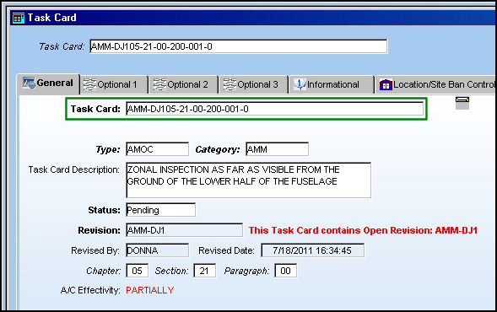
Task: Click the top italic Task Card header field
Action: pyautogui.click(x=238, y=46)
